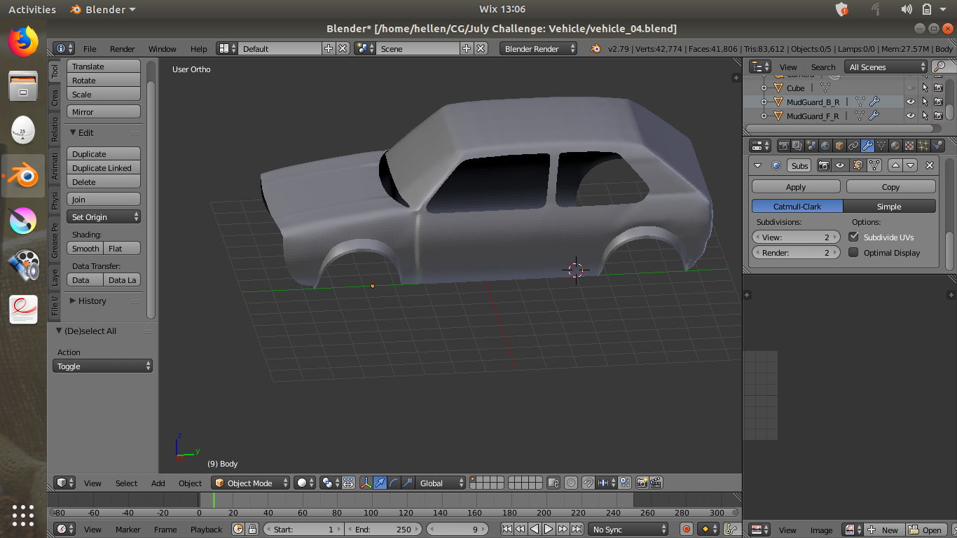
Task: Open the Render menu in top bar
Action: point(122,48)
